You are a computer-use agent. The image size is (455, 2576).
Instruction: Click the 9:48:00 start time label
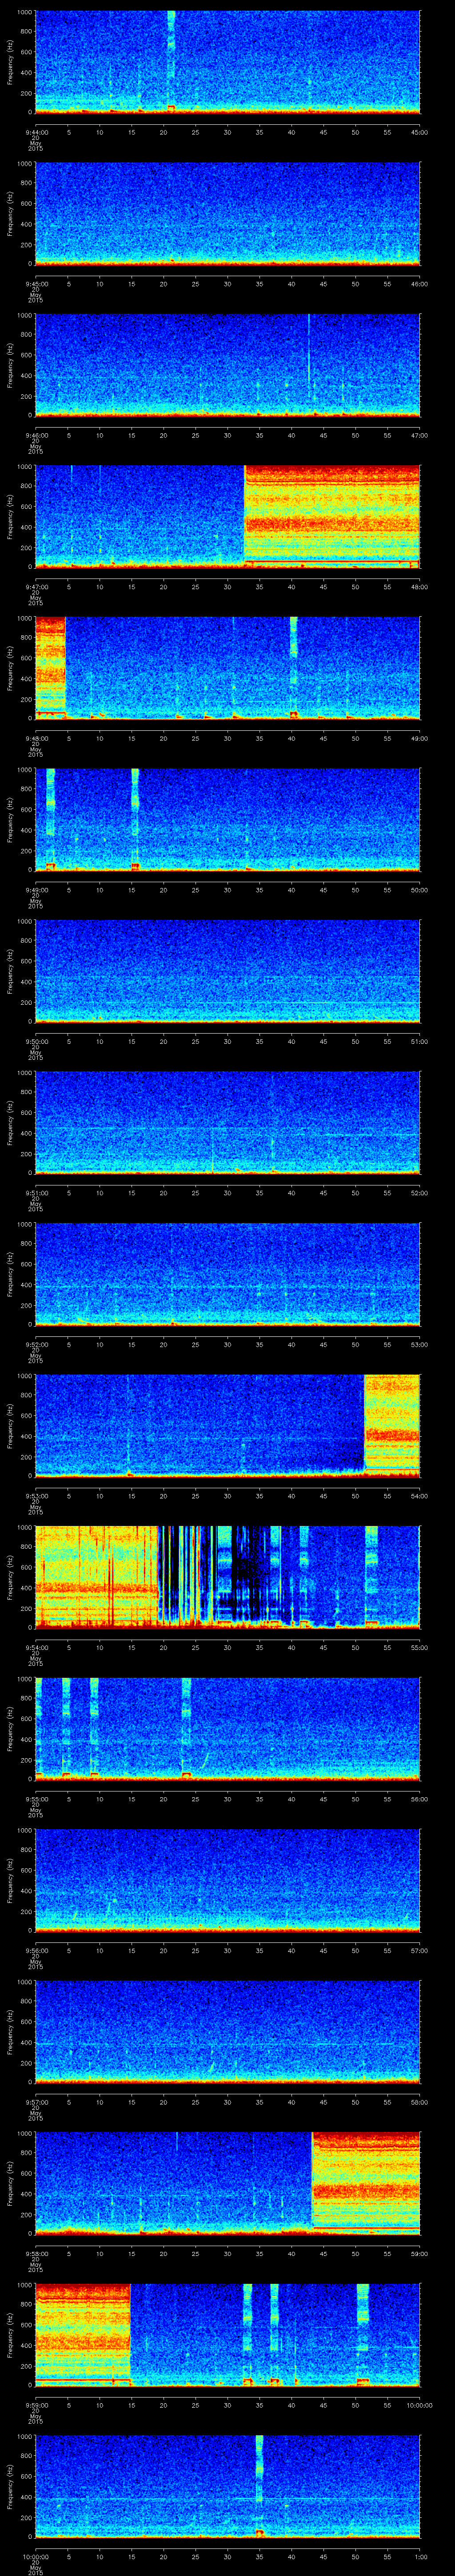coord(36,738)
